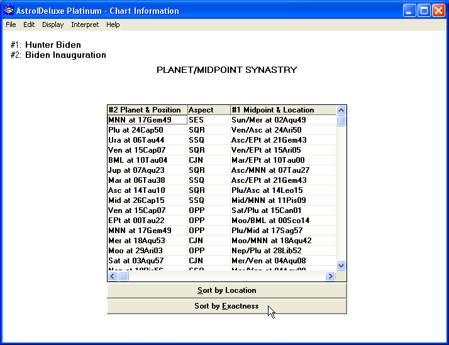Viewport: 449px width, 345px height.
Task: Select the 'MNN at 17Gem49' SES row cell
Action: pyautogui.click(x=148, y=120)
